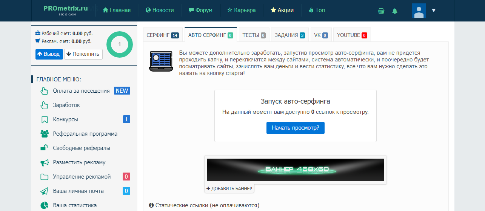Open Новости in top navigation

click(x=160, y=10)
